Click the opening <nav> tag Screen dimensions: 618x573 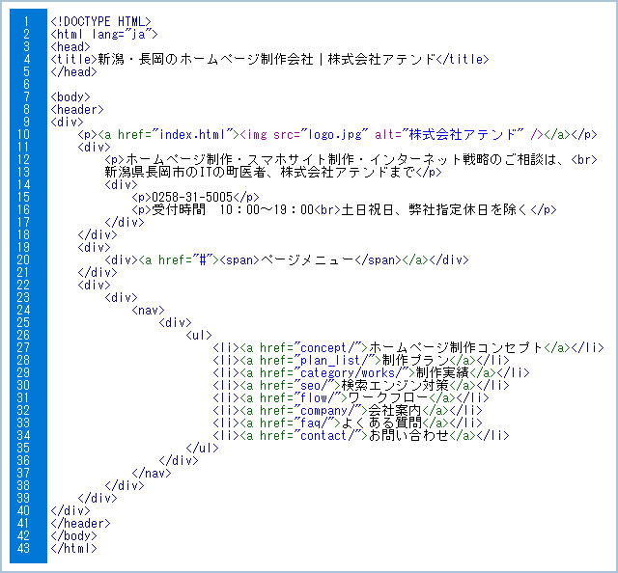(148, 310)
